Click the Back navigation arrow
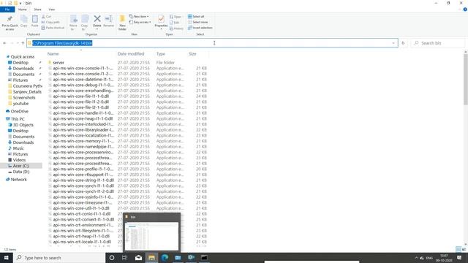468x263 pixels. 4,43
